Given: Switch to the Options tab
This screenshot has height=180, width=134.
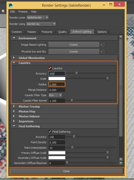Looking at the screenshot, I should pos(102,32).
